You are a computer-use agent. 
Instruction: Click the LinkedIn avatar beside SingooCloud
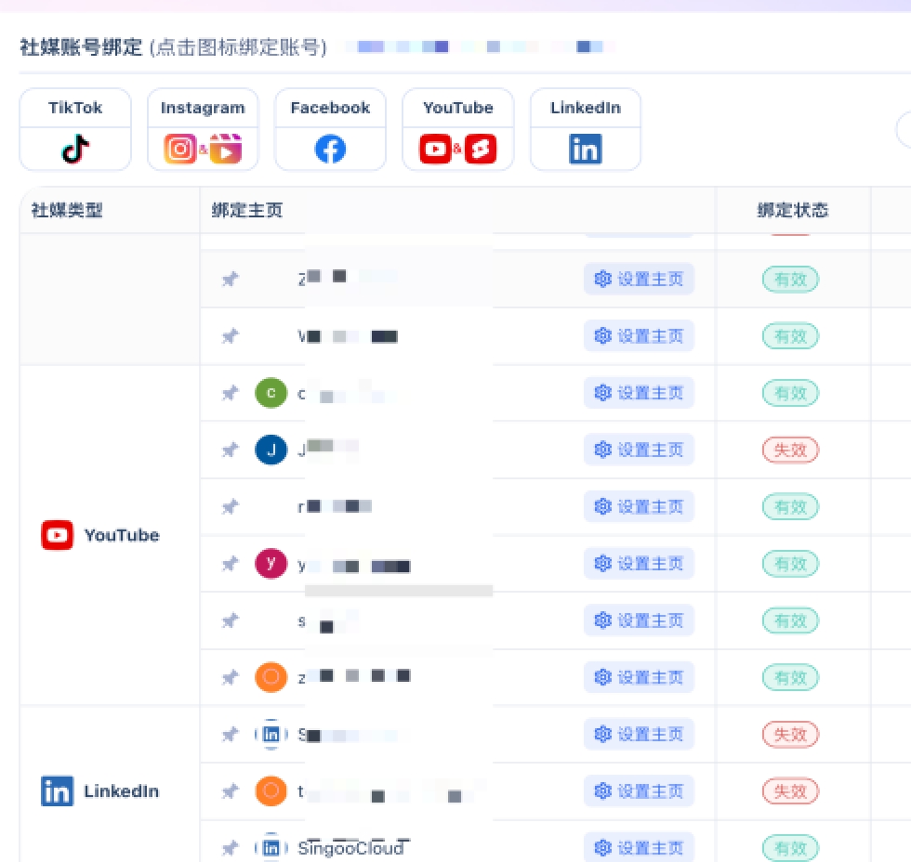(x=271, y=848)
